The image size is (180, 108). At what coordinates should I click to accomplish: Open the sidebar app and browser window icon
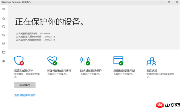tap(4, 52)
